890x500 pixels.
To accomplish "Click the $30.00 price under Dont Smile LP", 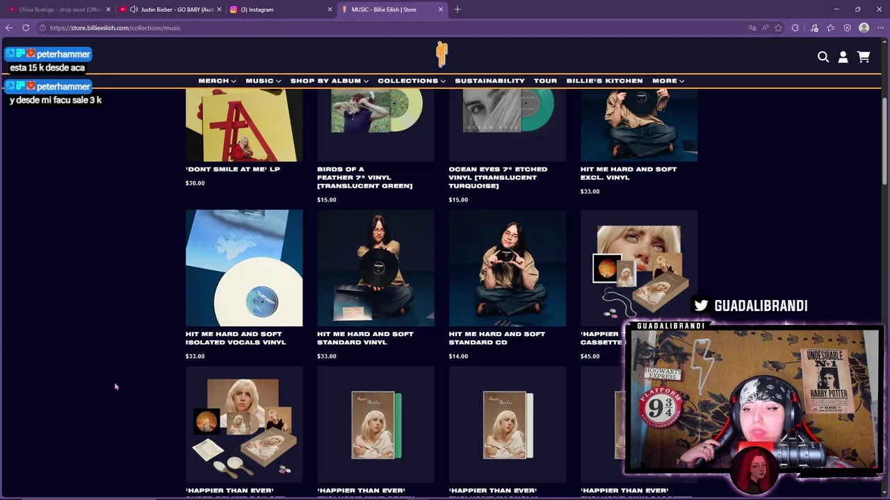I will (x=195, y=183).
